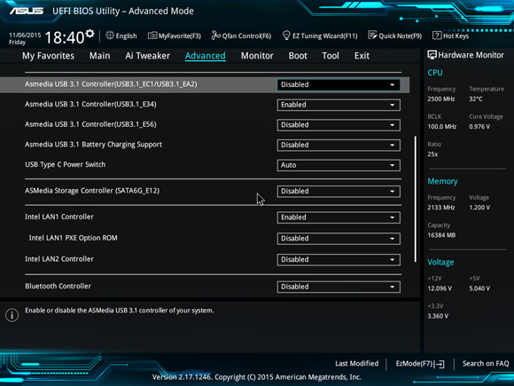Image resolution: width=514 pixels, height=386 pixels.
Task: Expand Bluetooth Controller dropdown
Action: pos(339,287)
